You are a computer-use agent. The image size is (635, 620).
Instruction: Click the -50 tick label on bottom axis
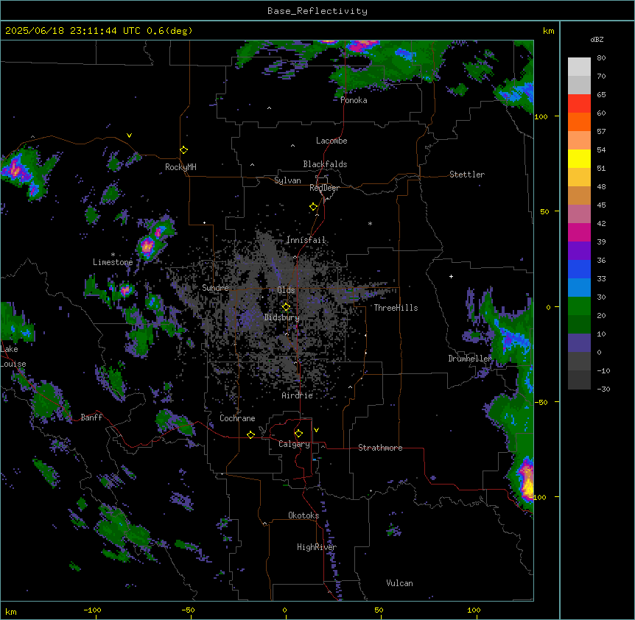coord(188,610)
